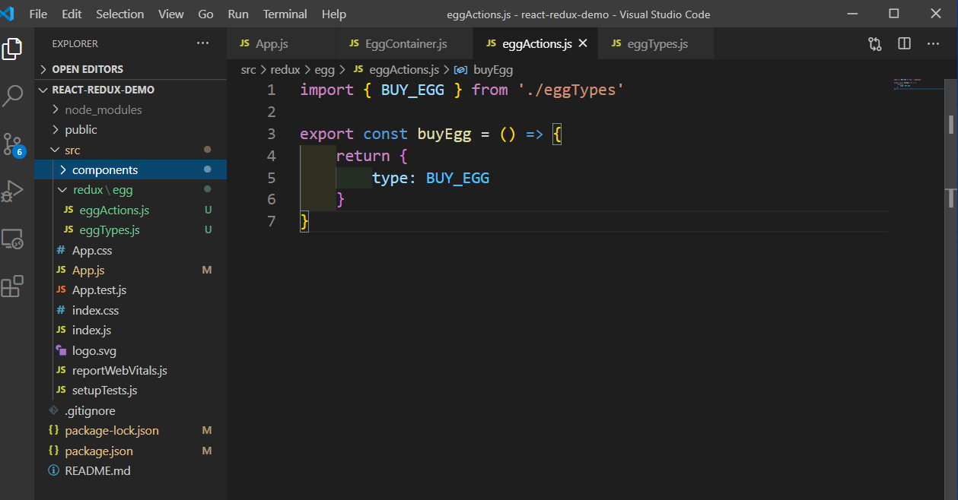Viewport: 958px width, 500px height.
Task: Click the JS icon of App.js tab
Action: [x=245, y=43]
